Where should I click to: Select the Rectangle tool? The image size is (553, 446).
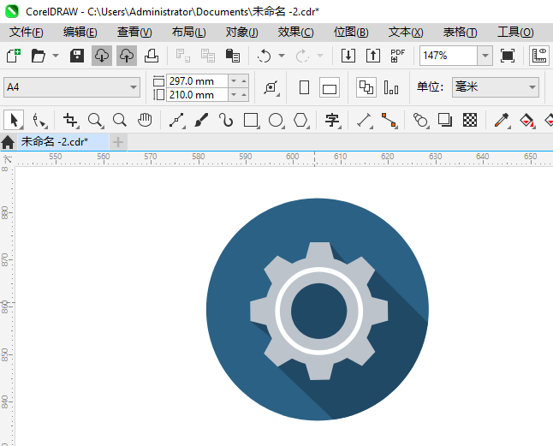(251, 120)
